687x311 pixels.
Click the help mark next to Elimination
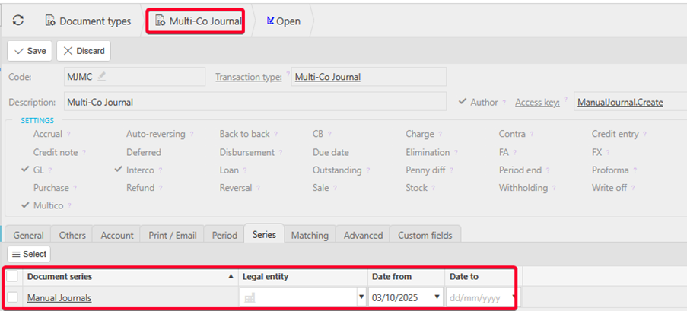[x=456, y=153]
